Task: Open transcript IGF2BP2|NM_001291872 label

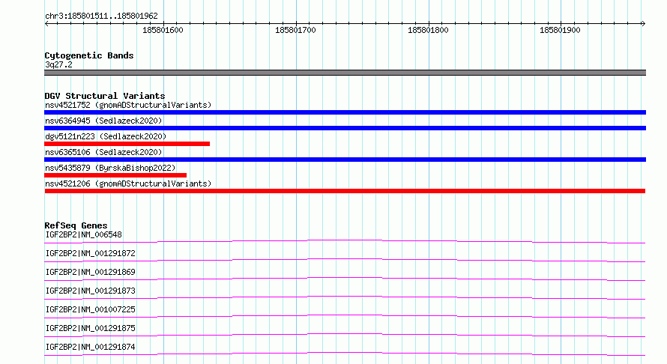Action: click(90, 253)
